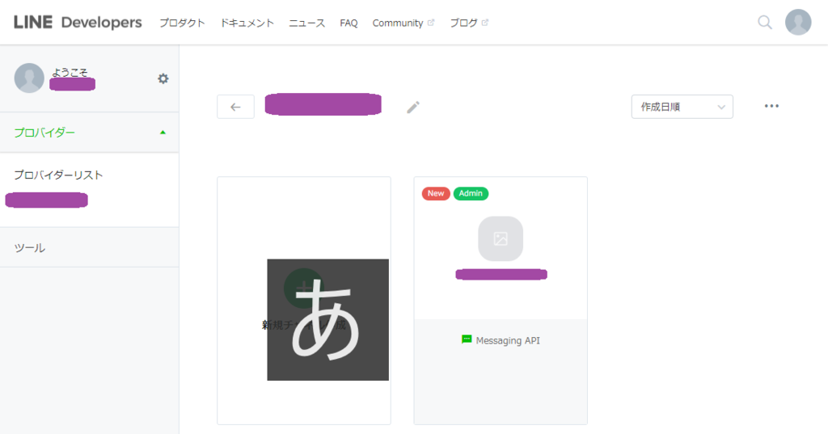
Task: Click the ようこそ welcome text
Action: pyautogui.click(x=70, y=73)
